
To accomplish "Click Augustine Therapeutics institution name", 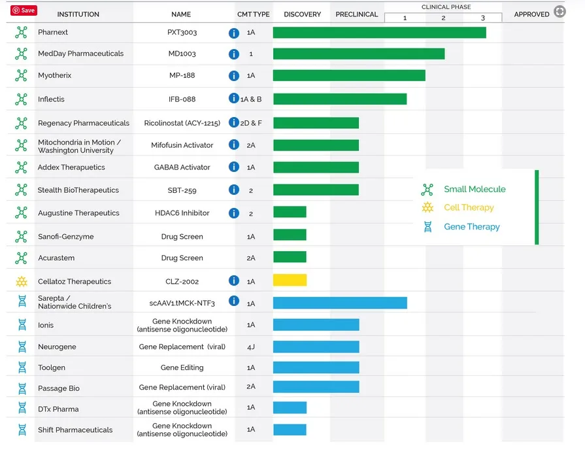I will pyautogui.click(x=78, y=213).
